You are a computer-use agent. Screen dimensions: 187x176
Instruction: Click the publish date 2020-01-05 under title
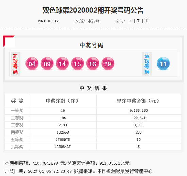click(48, 21)
